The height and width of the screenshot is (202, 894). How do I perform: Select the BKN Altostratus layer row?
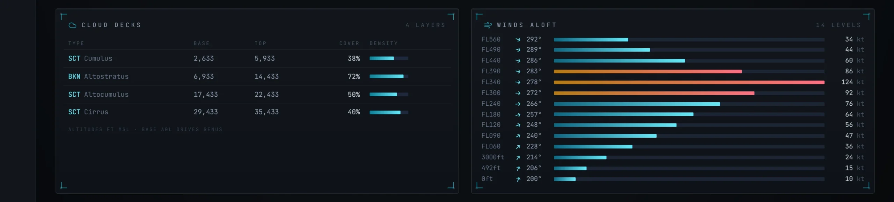click(x=257, y=76)
